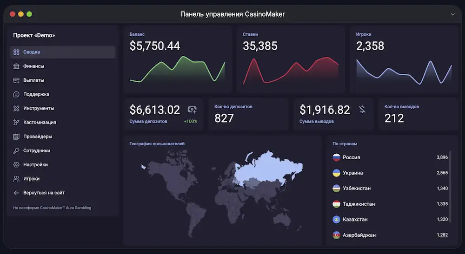Click the Провайдеры sidebar icon

16,137
